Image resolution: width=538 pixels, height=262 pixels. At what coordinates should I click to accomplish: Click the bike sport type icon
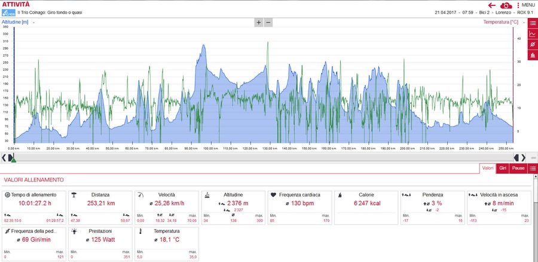coord(8,13)
